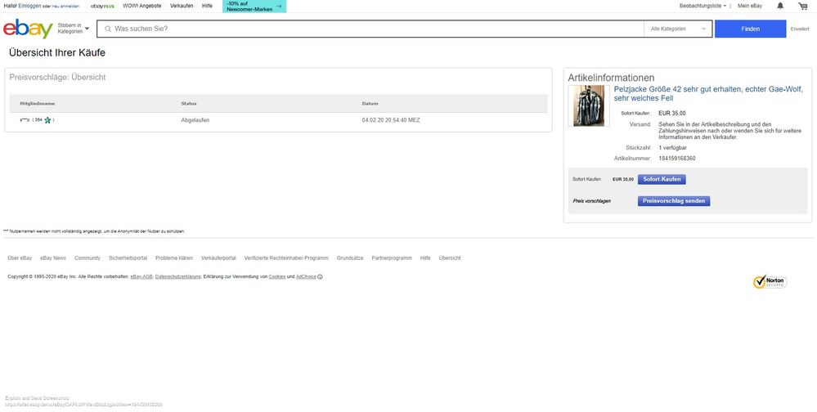Viewport: 817px width, 412px height.
Task: Click the AdChoice info icon
Action: pos(320,276)
